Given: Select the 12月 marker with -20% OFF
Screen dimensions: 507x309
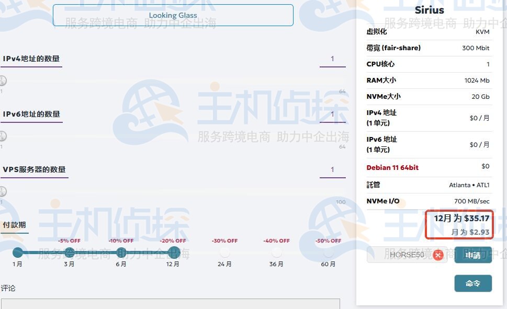Looking at the screenshot, I should pos(173,251).
